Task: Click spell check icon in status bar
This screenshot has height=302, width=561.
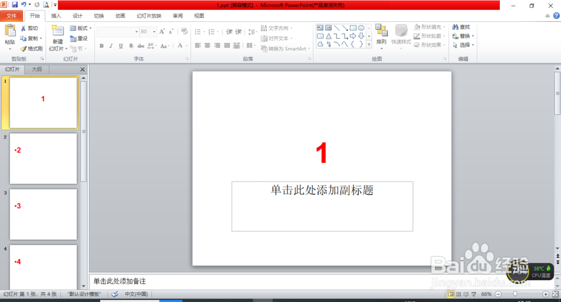Action: click(115, 294)
